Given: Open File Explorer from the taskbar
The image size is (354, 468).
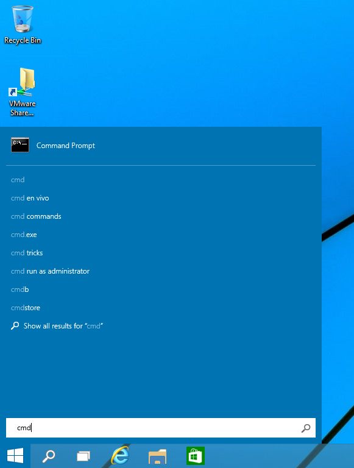Looking at the screenshot, I should click(157, 456).
